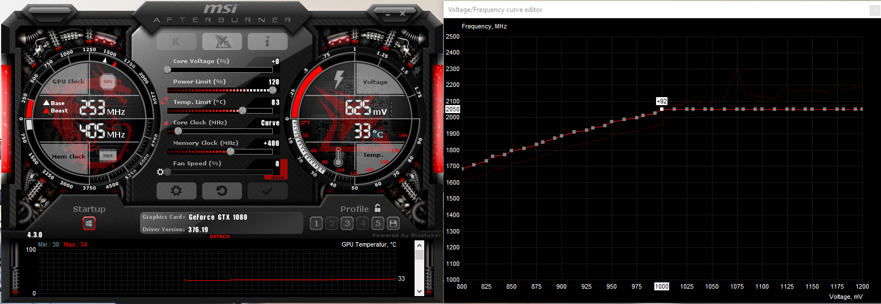Close the MSI Afterburner window
The width and height of the screenshot is (881, 304).
click(x=403, y=13)
